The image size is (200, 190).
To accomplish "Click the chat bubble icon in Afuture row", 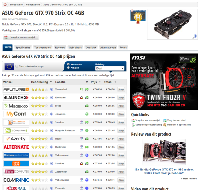I will point(82,89).
